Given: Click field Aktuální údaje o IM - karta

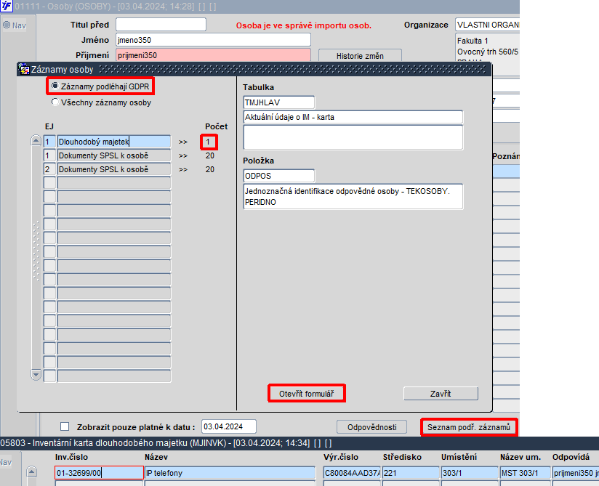Looking at the screenshot, I should (353, 117).
